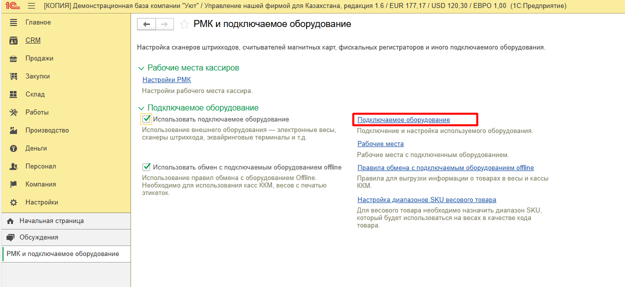Image resolution: width=625 pixels, height=287 pixels.
Task: Open the Настройки РМК link
Action: click(166, 80)
